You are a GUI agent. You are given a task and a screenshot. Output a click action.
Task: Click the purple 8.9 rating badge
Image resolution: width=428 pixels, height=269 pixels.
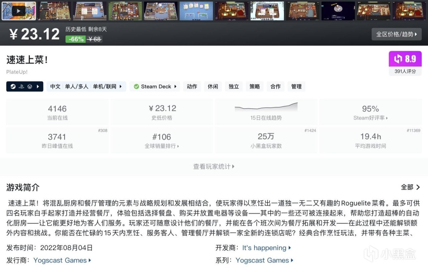point(405,59)
